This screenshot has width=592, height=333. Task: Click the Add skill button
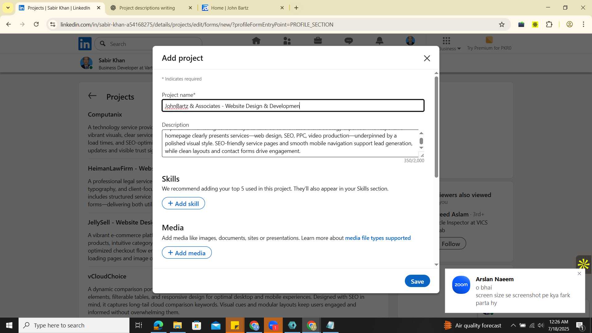183,203
